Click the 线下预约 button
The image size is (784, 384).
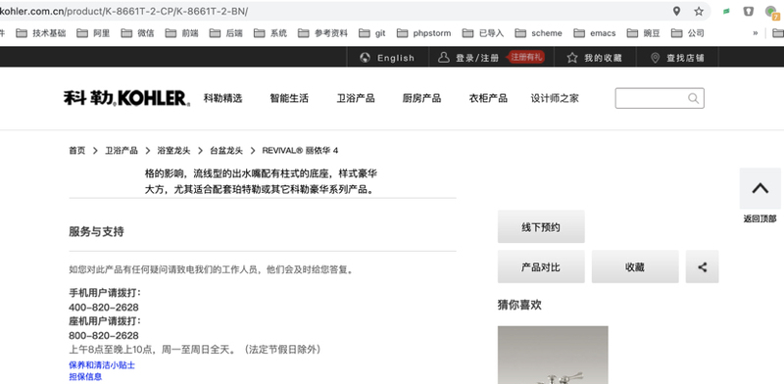point(541,227)
